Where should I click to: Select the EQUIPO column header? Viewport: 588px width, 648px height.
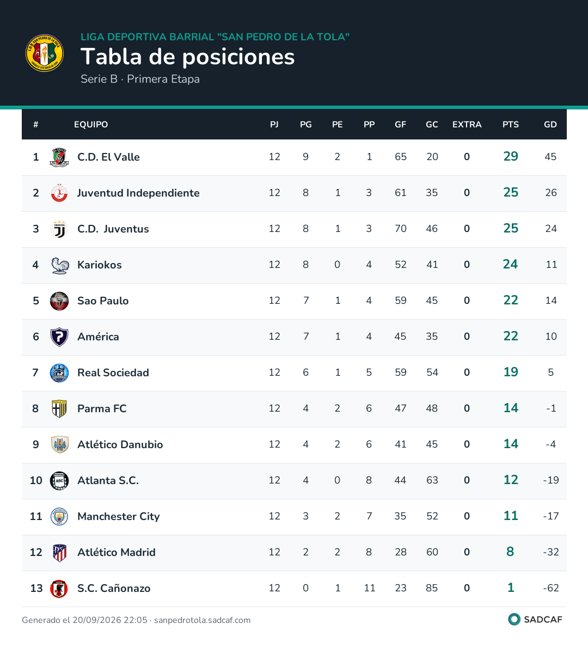tap(91, 124)
